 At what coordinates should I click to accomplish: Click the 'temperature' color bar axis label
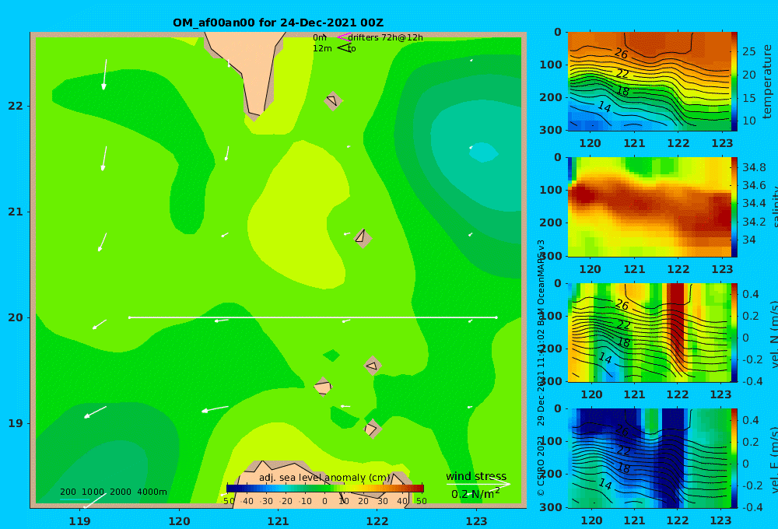(x=767, y=82)
